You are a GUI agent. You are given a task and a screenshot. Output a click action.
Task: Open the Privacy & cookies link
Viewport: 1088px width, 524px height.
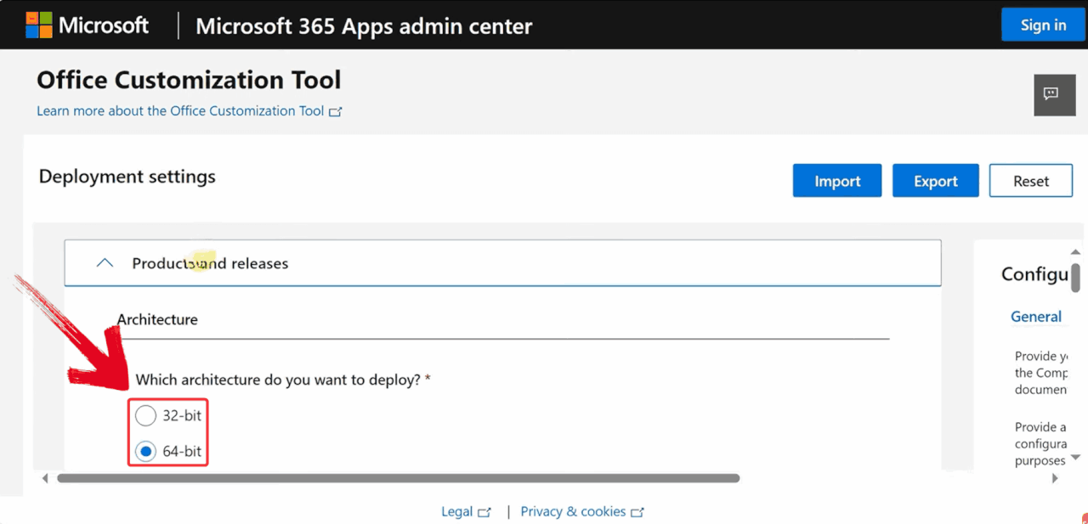(573, 511)
